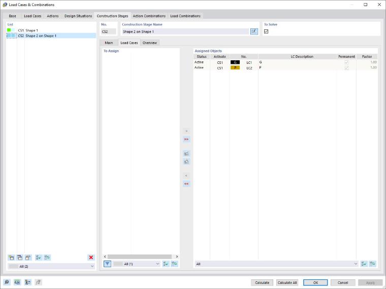Open the Overview sub-tab

pos(150,43)
